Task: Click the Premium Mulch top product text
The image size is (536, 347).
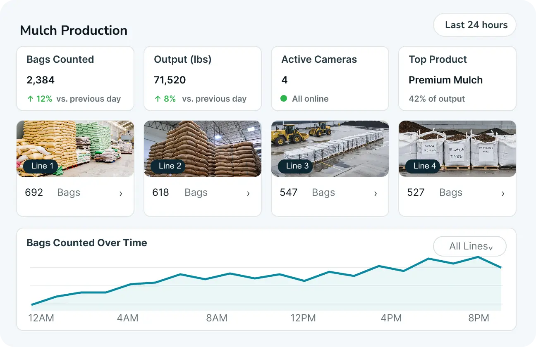Action: (445, 80)
